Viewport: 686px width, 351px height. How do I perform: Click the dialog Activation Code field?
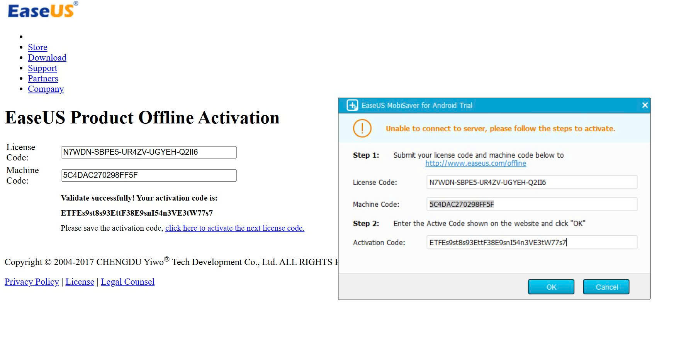[532, 243]
